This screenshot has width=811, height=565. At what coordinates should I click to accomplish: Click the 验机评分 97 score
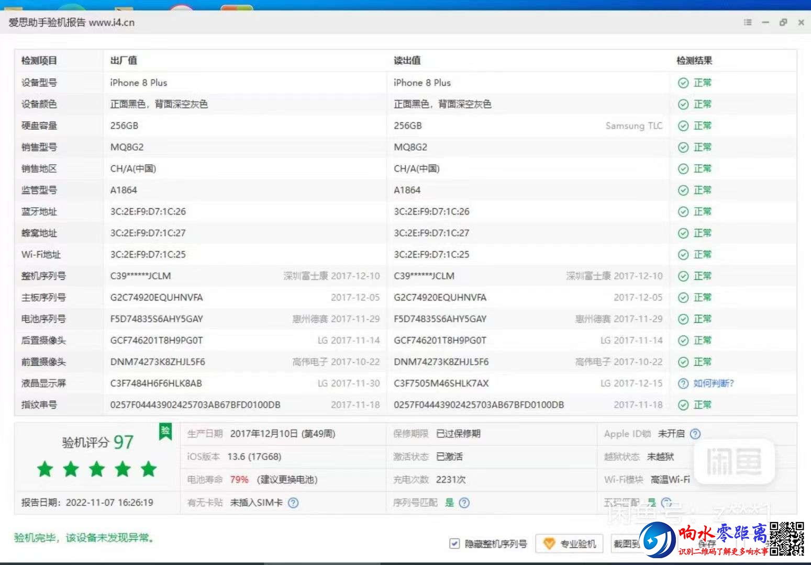pyautogui.click(x=98, y=442)
